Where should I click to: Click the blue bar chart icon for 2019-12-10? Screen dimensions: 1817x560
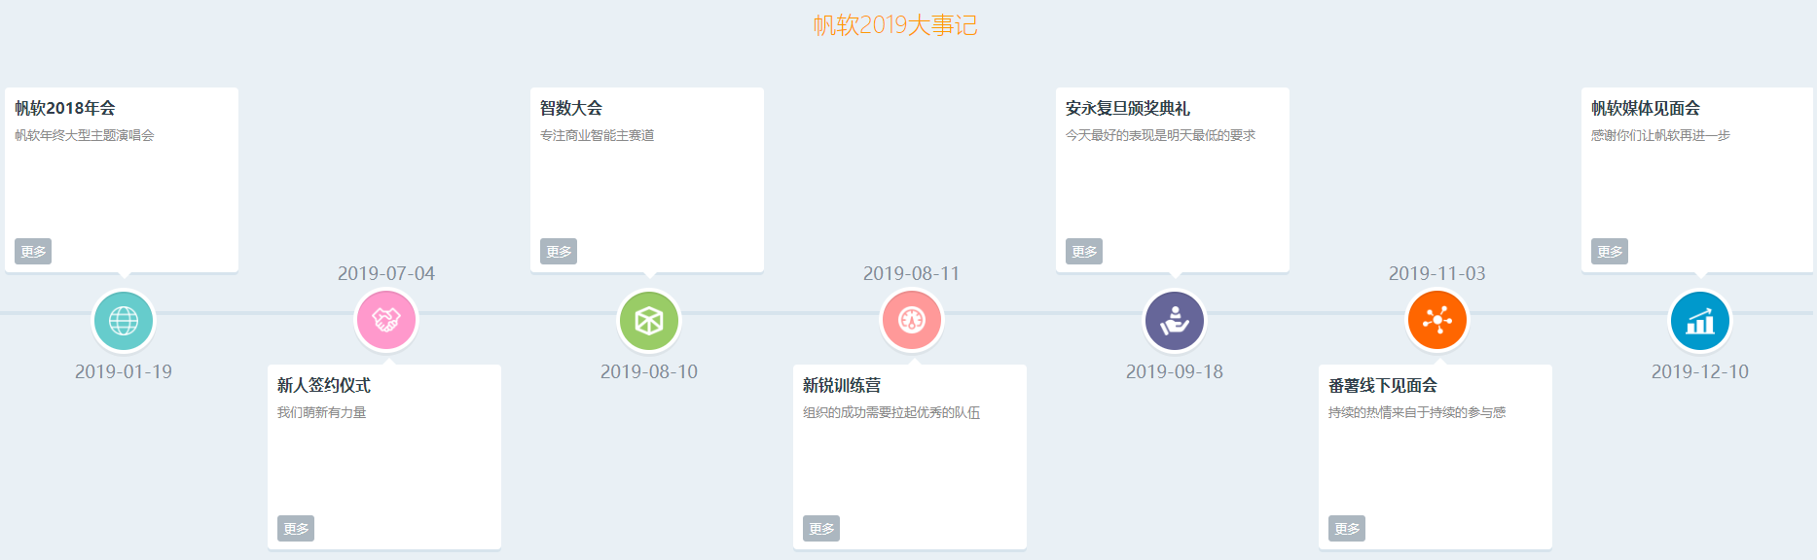[1700, 321]
